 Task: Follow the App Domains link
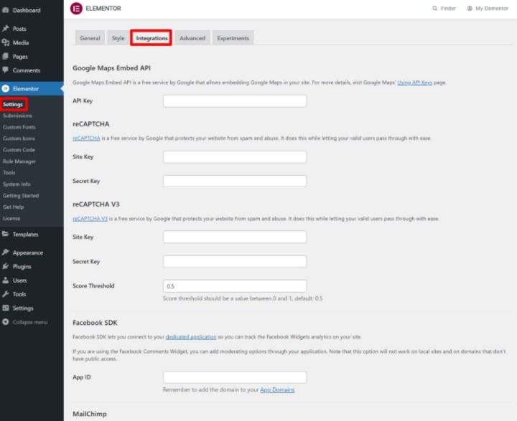pyautogui.click(x=277, y=389)
